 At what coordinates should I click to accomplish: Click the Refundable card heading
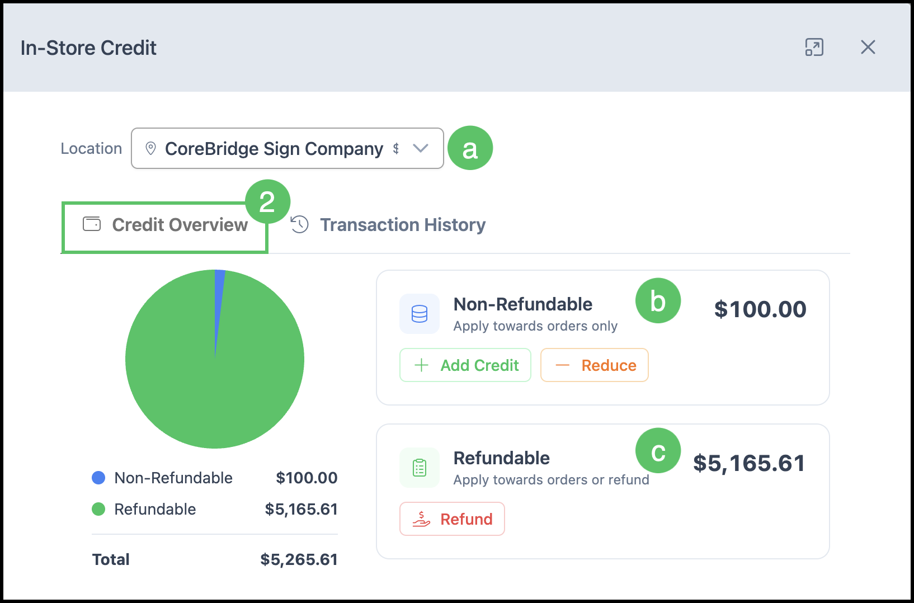501,458
